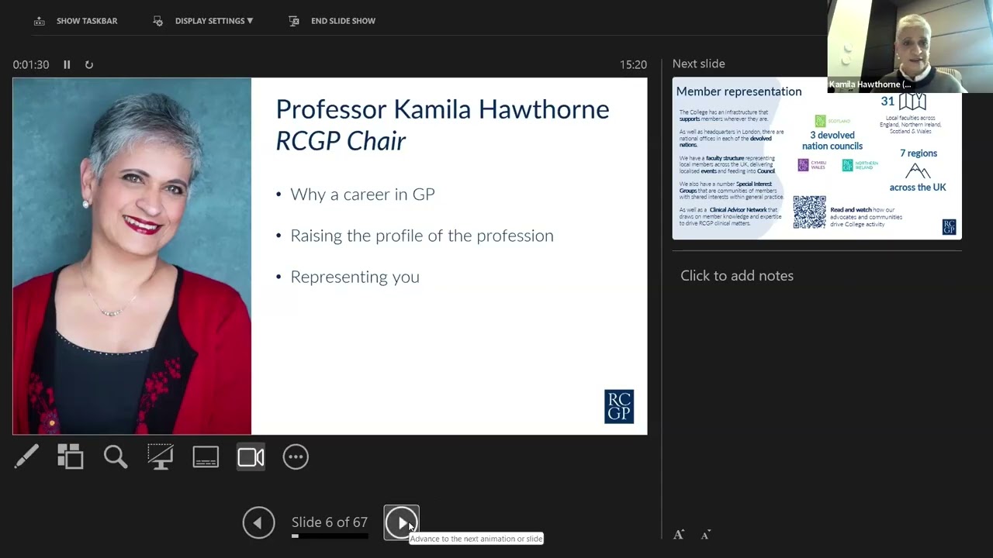The height and width of the screenshot is (558, 993).
Task: Open the see all slides grid
Action: pyautogui.click(x=71, y=456)
